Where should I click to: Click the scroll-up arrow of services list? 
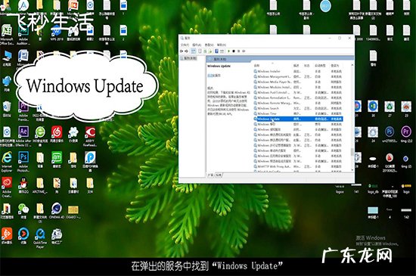[352, 65]
